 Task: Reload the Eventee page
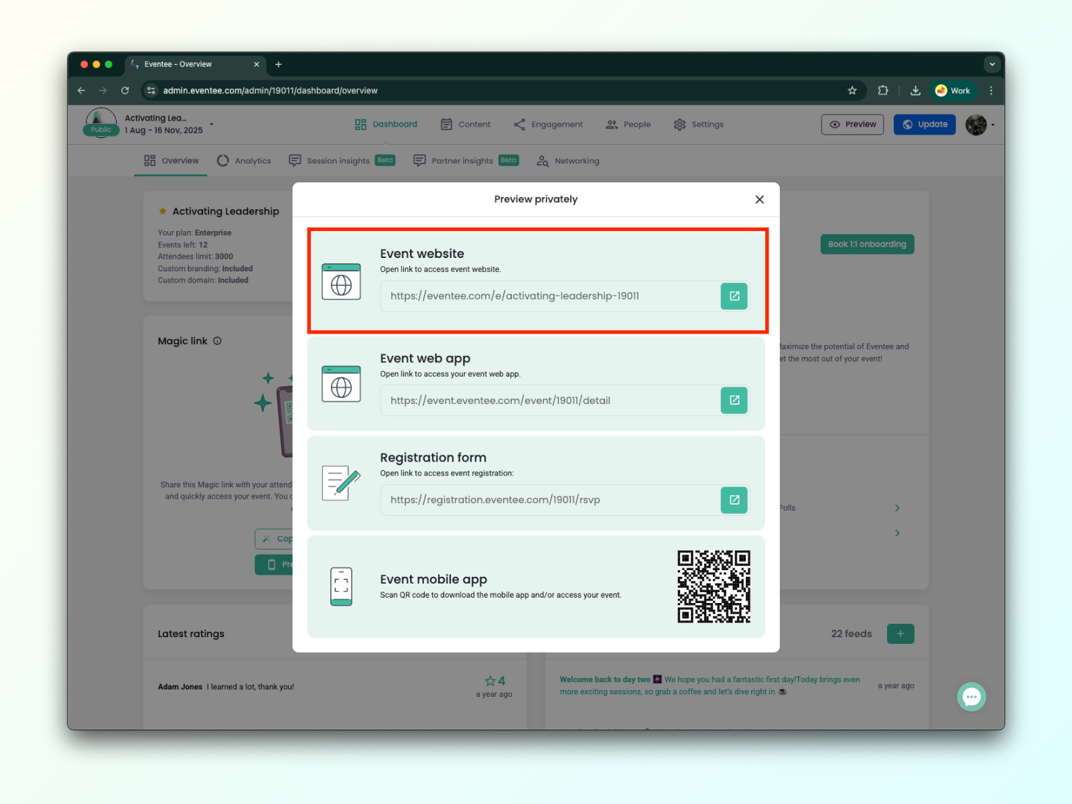[125, 90]
